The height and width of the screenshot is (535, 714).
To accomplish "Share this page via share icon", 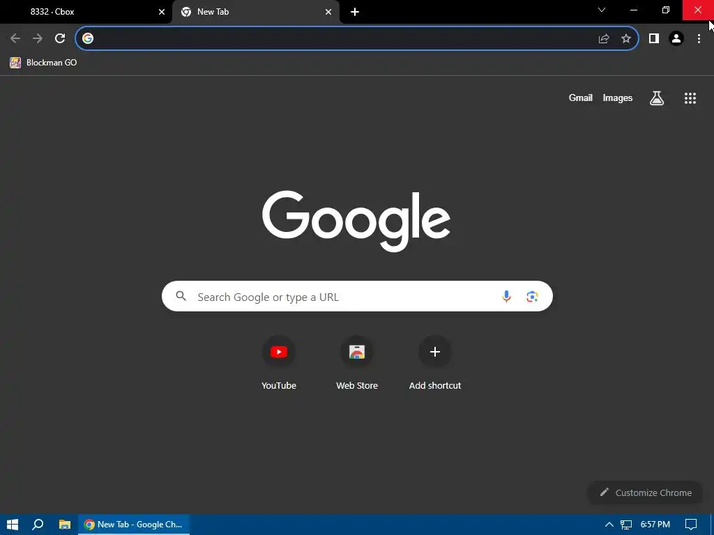I will [604, 38].
